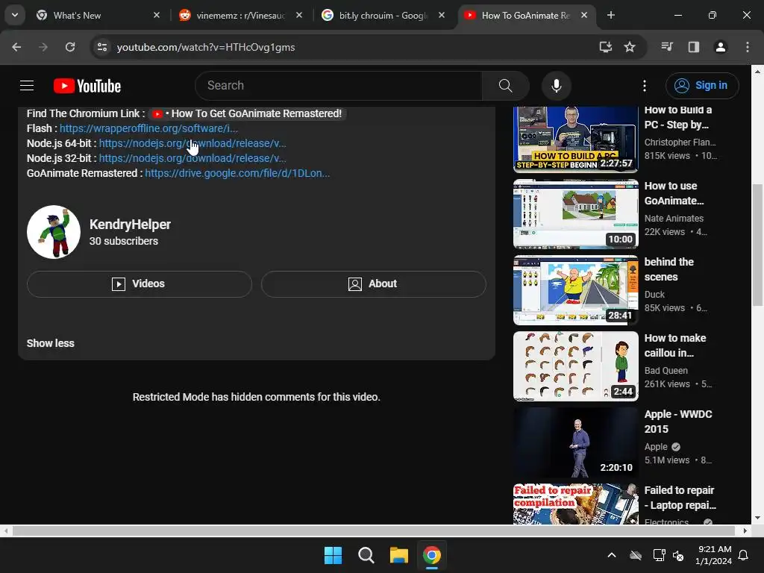Open behind the scenes video thumbnail
The height and width of the screenshot is (573, 764).
point(575,290)
